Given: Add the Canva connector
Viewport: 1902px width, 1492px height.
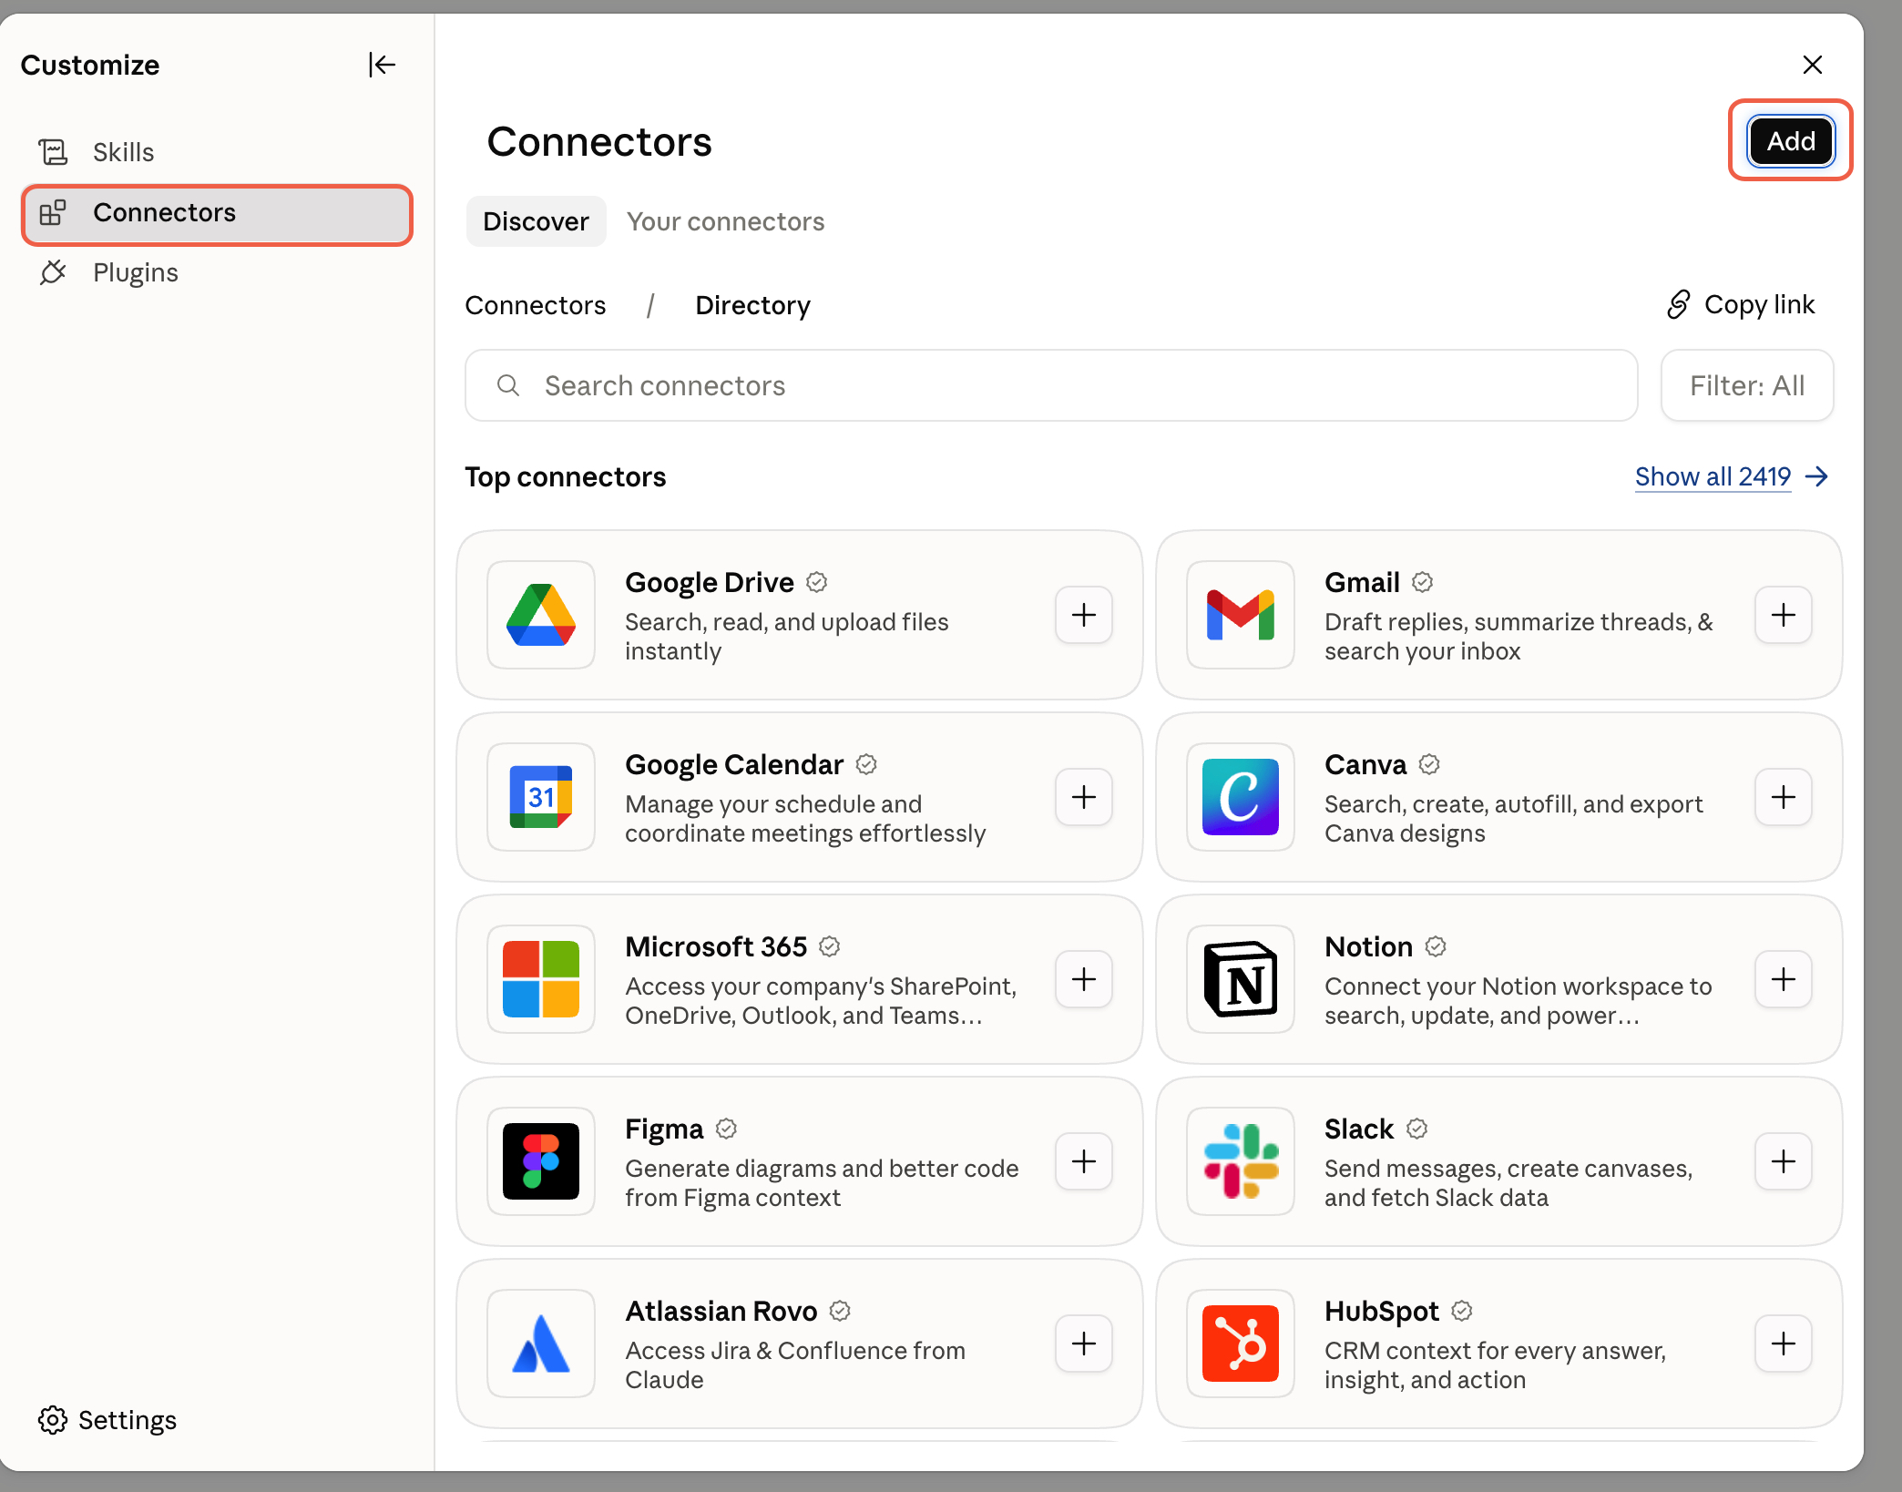Looking at the screenshot, I should (1783, 797).
